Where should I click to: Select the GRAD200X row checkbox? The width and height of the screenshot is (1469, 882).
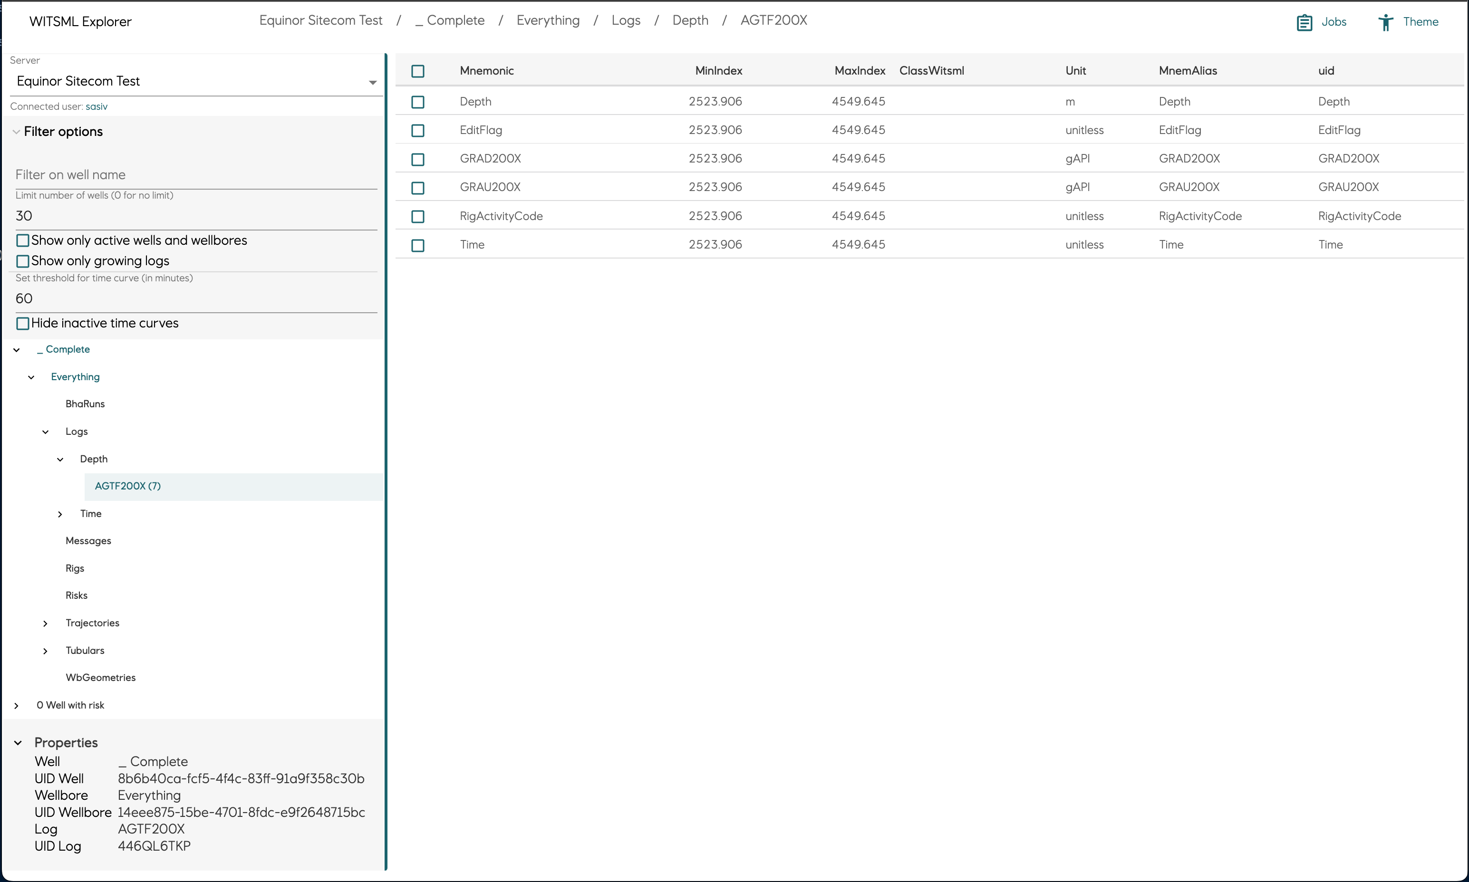418,159
